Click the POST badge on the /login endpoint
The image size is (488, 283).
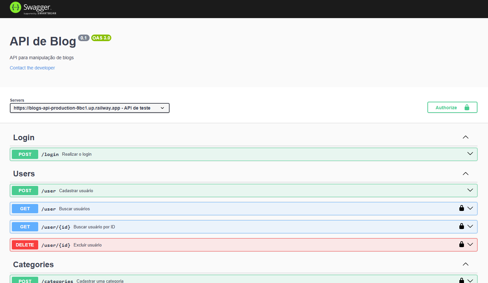[x=25, y=154]
